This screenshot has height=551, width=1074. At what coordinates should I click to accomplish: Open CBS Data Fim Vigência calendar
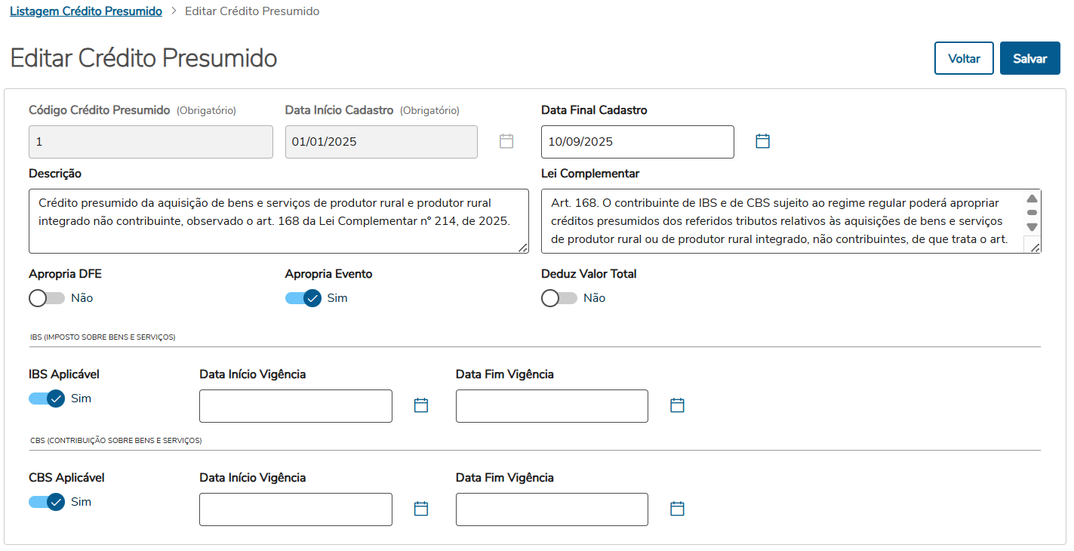click(x=677, y=509)
